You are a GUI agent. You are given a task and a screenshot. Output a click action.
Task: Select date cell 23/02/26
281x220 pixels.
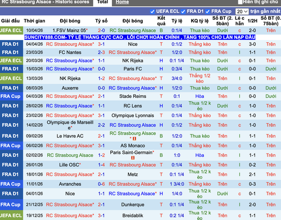(x=34, y=115)
